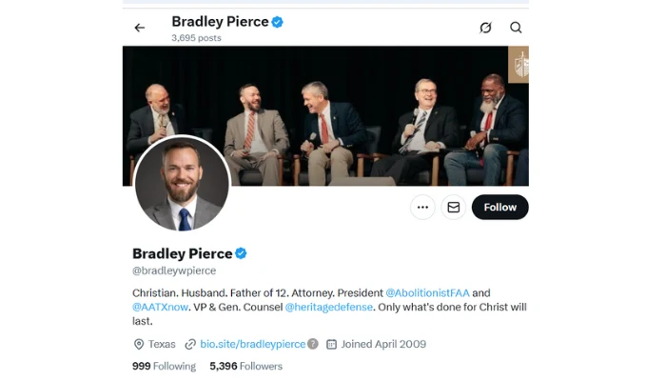Click verified badge in the header title

[x=278, y=22]
